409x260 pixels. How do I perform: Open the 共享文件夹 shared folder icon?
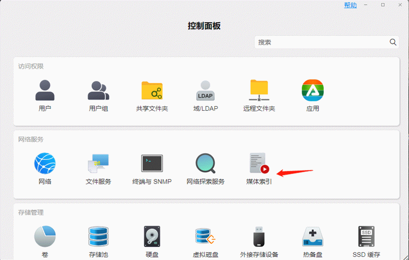tap(152, 90)
